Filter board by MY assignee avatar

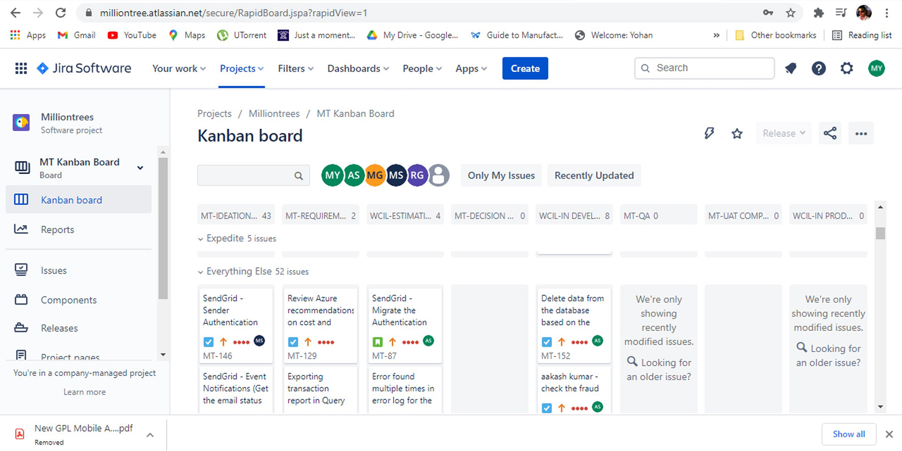[x=332, y=175]
